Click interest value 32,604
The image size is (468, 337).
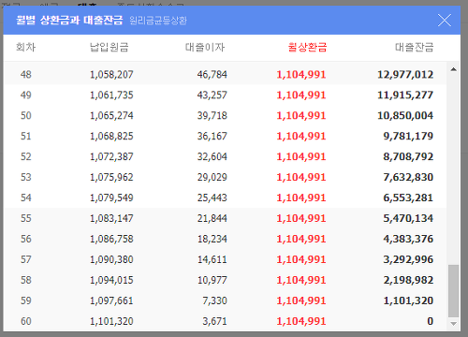tap(212, 156)
